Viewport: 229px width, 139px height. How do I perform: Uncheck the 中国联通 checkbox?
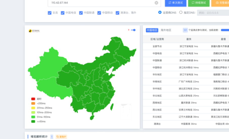click(81, 13)
